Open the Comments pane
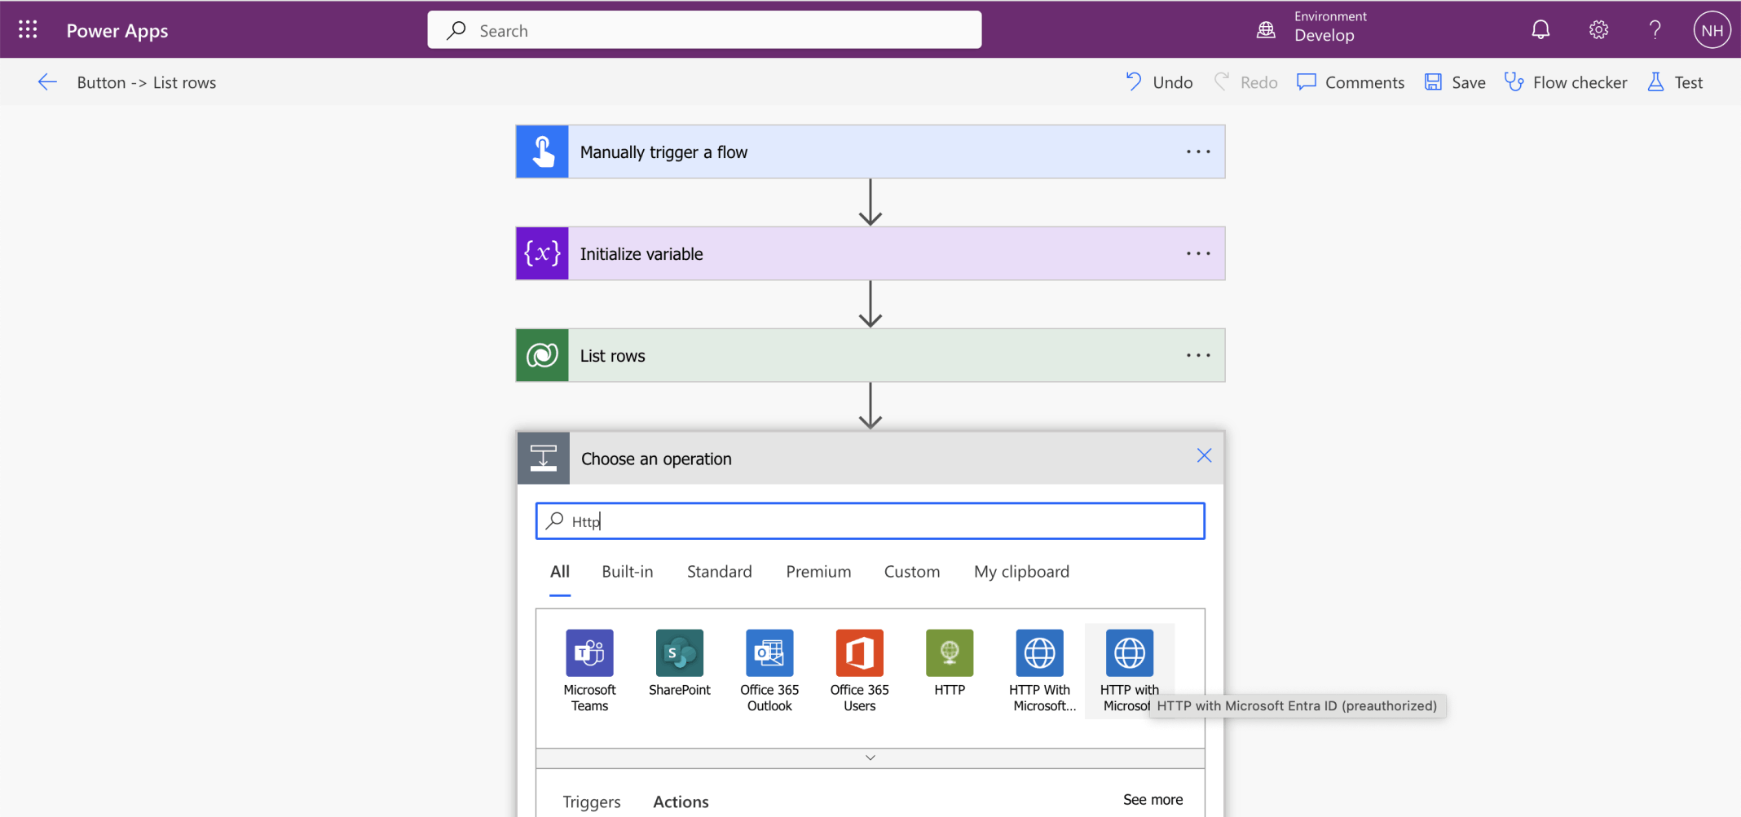Image resolution: width=1741 pixels, height=817 pixels. tap(1351, 82)
